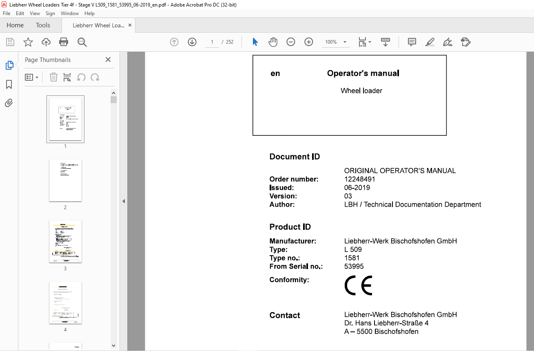Delete the selected page thumbnail

point(53,77)
